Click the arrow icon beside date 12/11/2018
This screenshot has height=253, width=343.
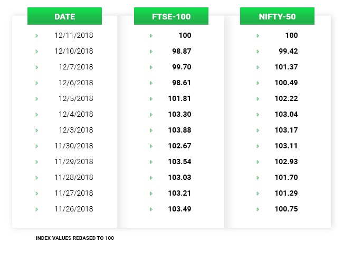[x=37, y=36]
